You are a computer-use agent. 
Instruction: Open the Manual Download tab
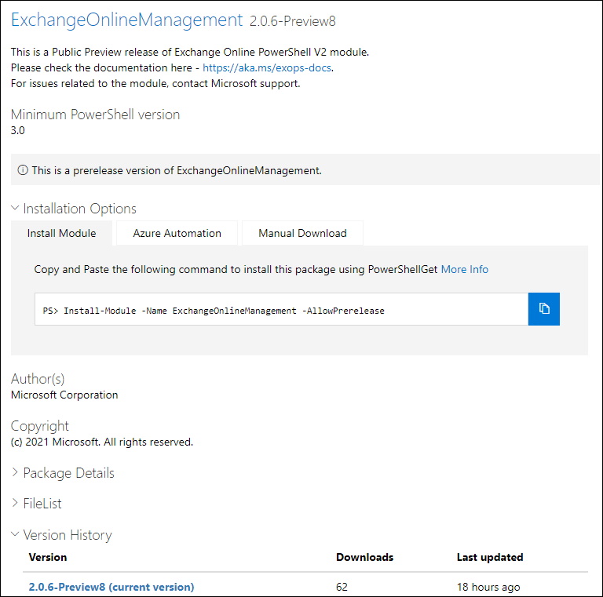point(302,233)
